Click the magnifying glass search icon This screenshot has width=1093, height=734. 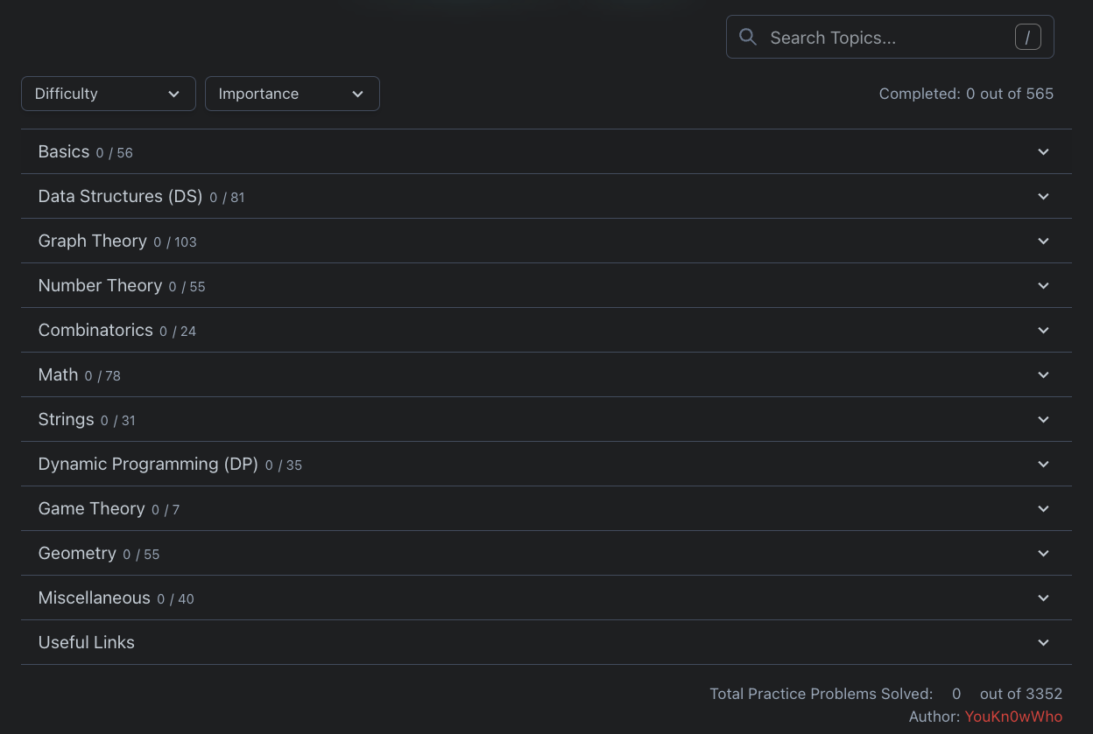click(748, 37)
